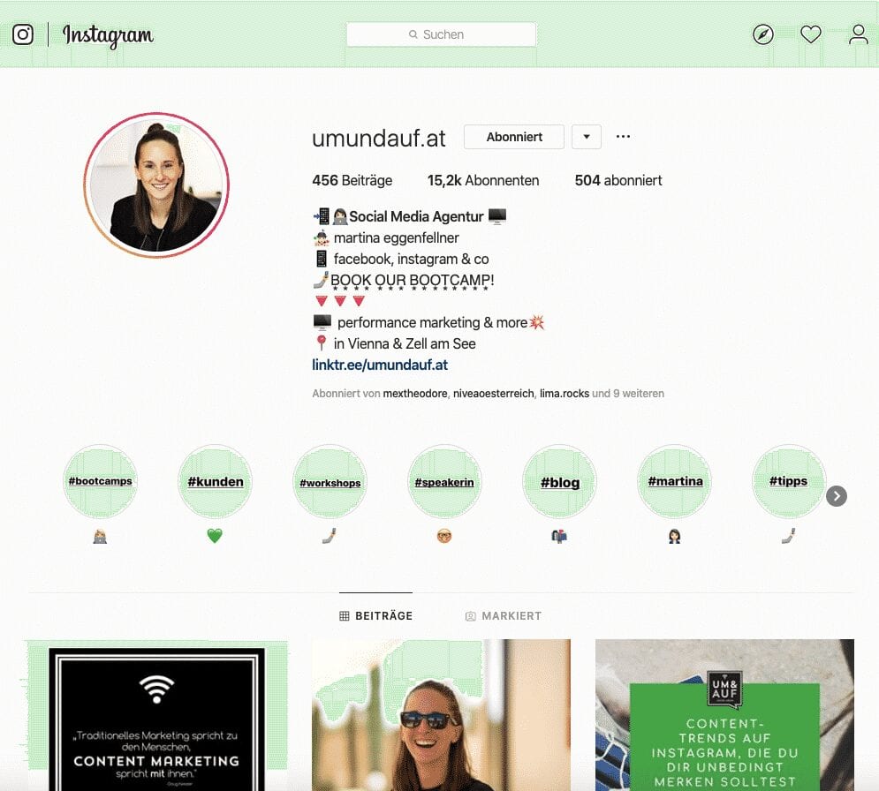Expand the suggested accounts dropdown arrow
The width and height of the screenshot is (879, 791).
[x=587, y=137]
